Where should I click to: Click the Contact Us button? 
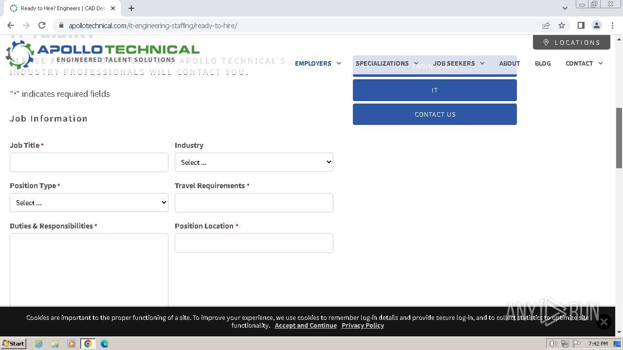[x=435, y=114]
